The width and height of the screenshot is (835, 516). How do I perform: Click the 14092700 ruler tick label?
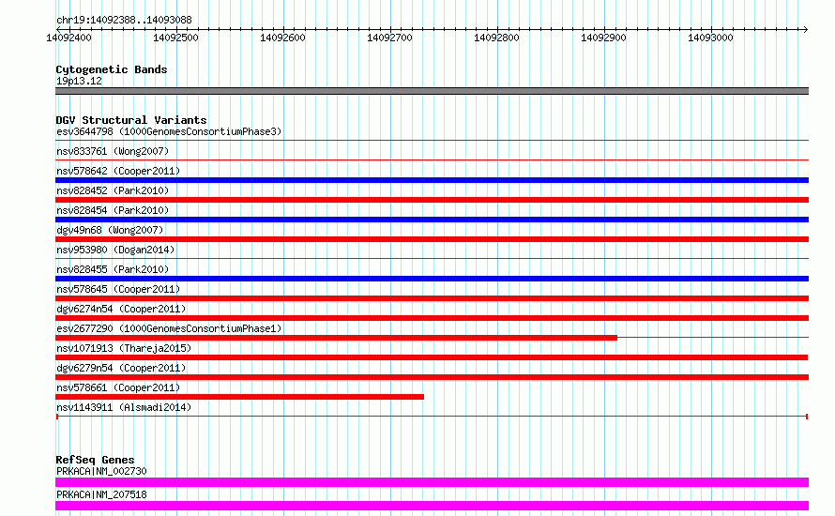pos(389,38)
